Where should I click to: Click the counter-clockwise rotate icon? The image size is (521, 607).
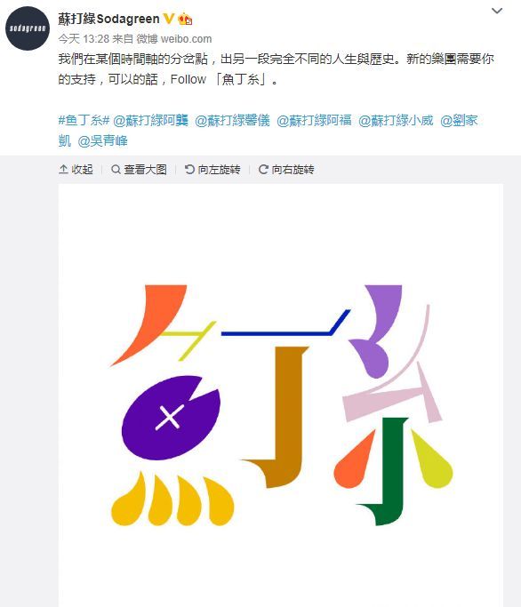click(x=189, y=169)
